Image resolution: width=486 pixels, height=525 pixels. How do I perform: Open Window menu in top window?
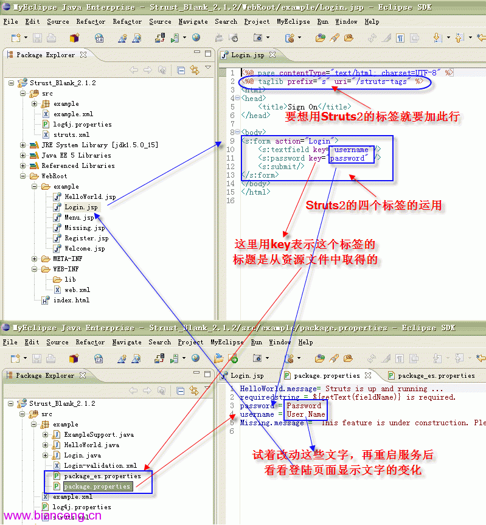(346, 22)
